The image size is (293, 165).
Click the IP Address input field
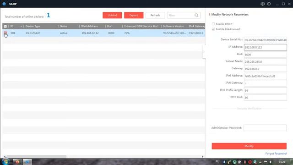(x=266, y=47)
